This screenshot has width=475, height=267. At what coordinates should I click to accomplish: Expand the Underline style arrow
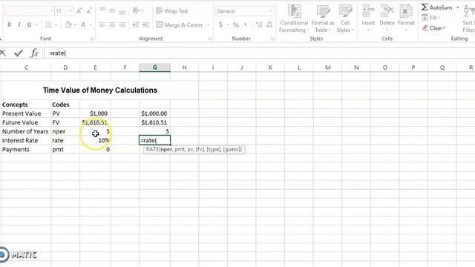(36, 24)
